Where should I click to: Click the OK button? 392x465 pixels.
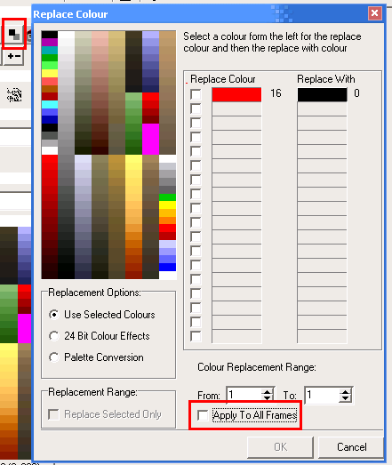tap(280, 447)
